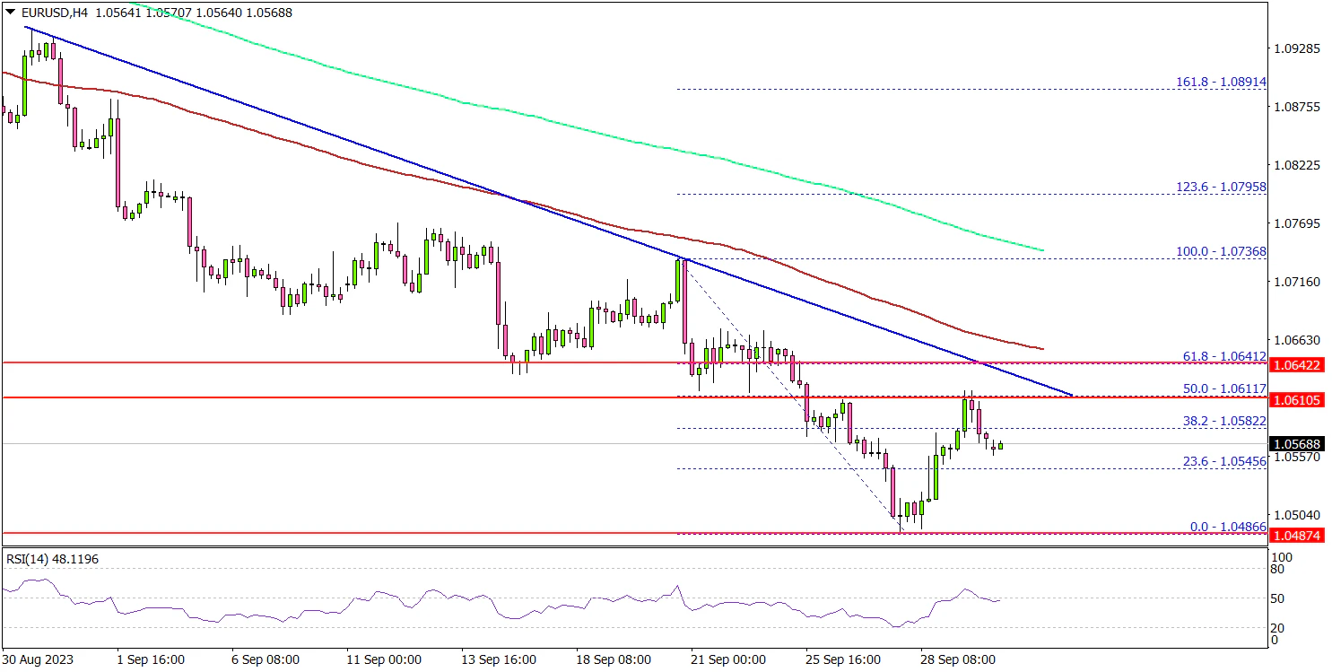Click the triangle arrow beside EURUSD,H4
The width and height of the screenshot is (1332, 672).
coord(9,13)
